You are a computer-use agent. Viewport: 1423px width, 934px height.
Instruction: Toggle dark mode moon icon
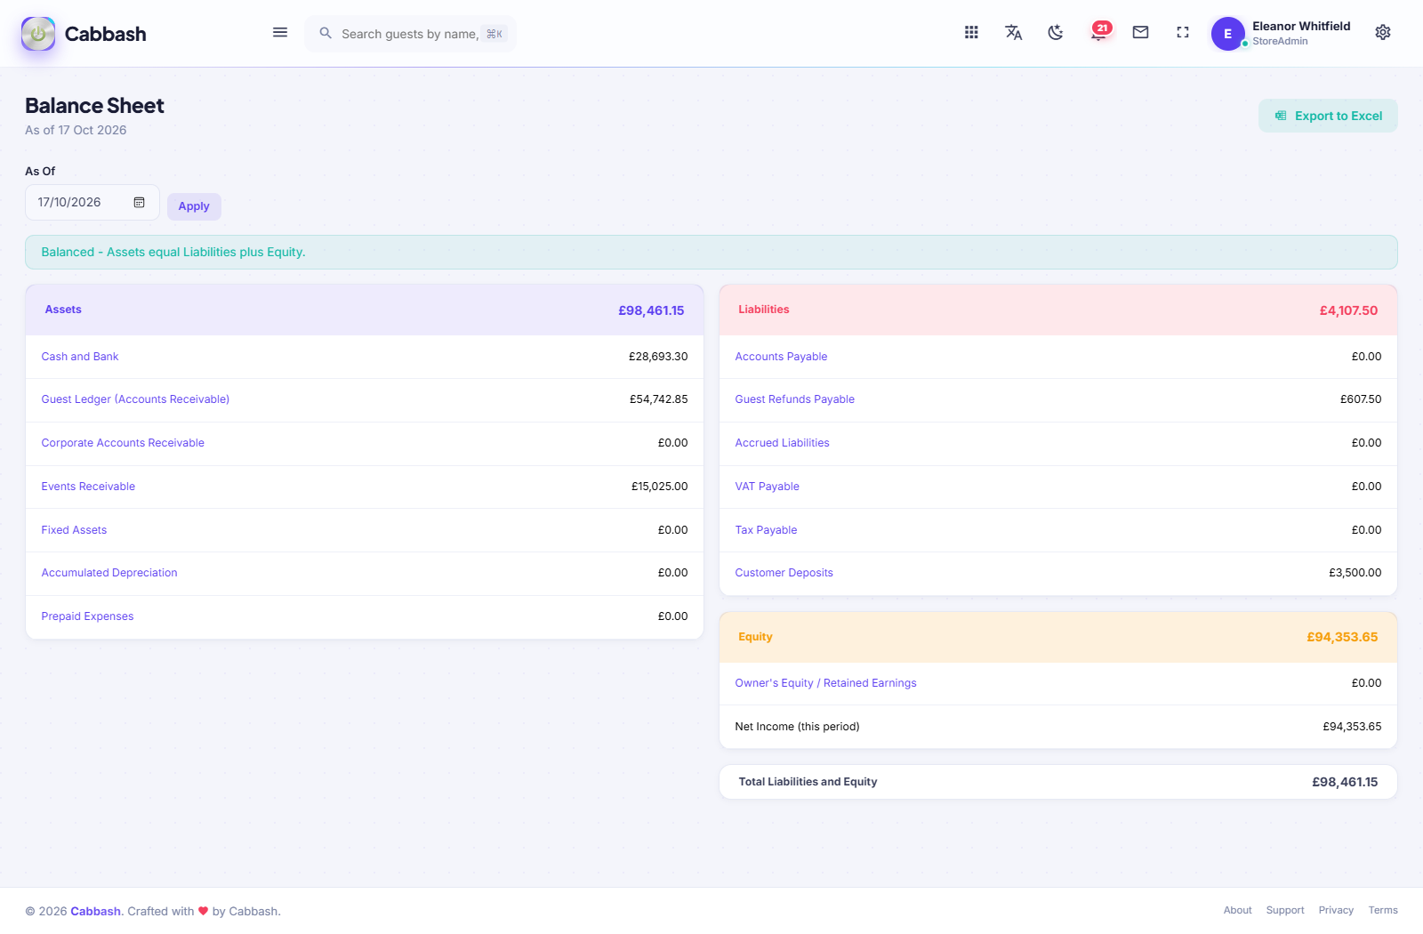(x=1056, y=33)
